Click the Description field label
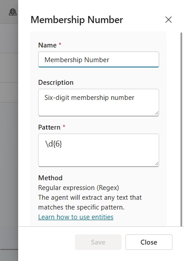This screenshot has width=184, height=261. point(56,83)
